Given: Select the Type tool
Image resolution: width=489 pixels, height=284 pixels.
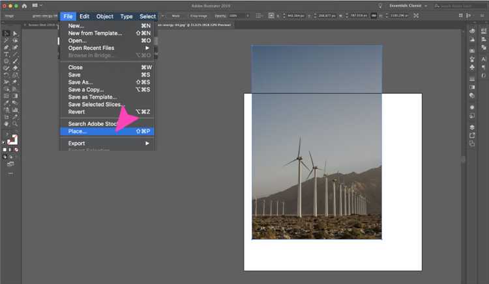Looking at the screenshot, I should click(x=7, y=55).
